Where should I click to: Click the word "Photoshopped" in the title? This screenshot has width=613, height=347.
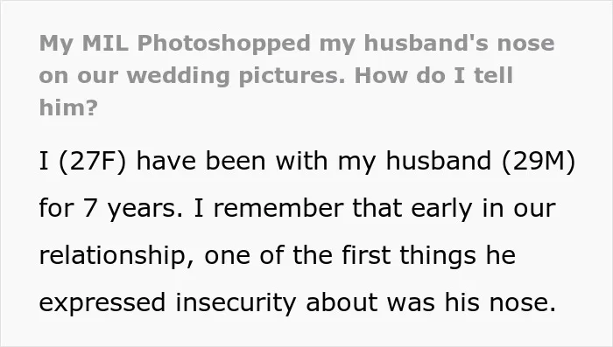click(x=224, y=44)
